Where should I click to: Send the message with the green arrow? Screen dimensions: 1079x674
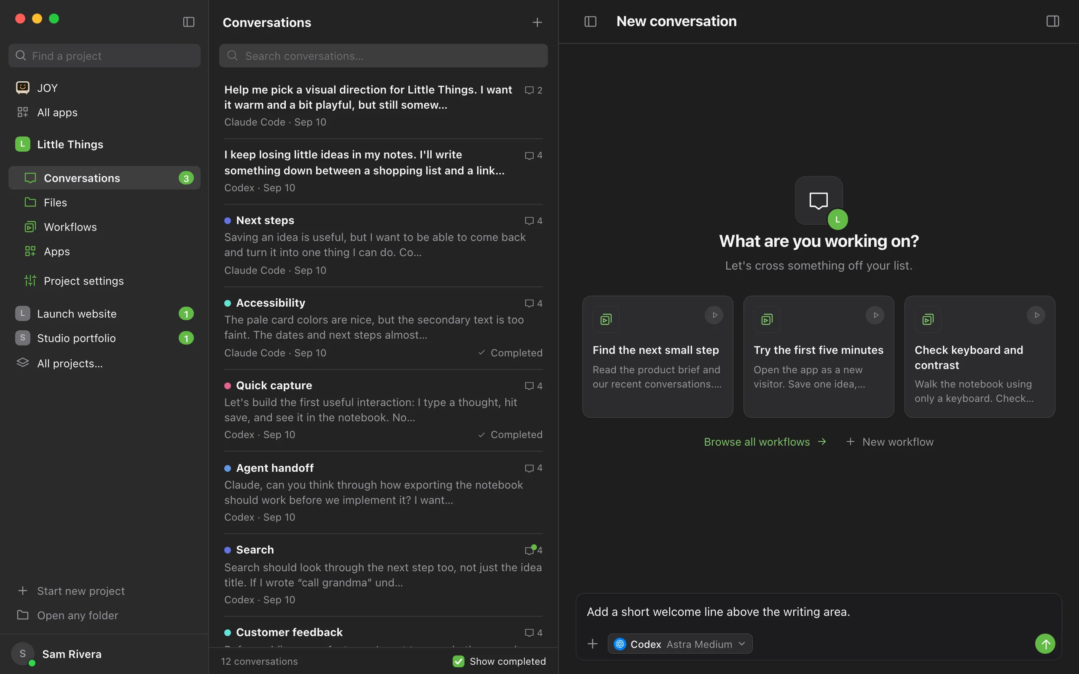(x=1045, y=644)
